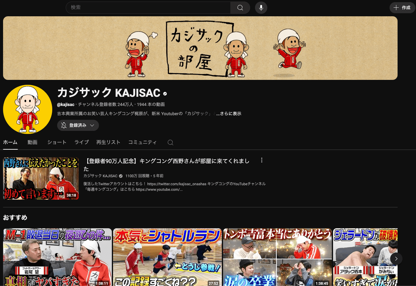Focus the 検索 search field
Viewport: 416px width, 286px height.
pos(148,8)
